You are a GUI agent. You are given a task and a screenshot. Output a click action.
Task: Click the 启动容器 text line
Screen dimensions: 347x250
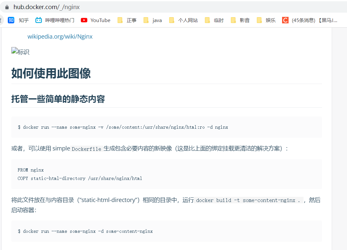[x=24, y=210]
